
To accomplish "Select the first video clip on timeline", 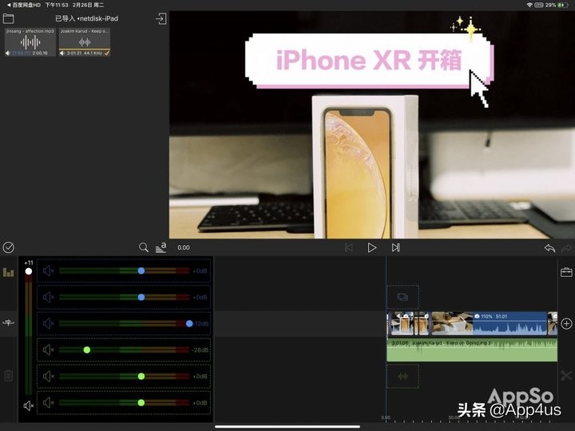I will pyautogui.click(x=402, y=323).
